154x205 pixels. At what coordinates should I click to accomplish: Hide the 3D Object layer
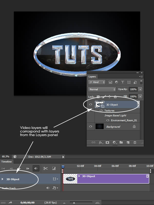pos(91,104)
